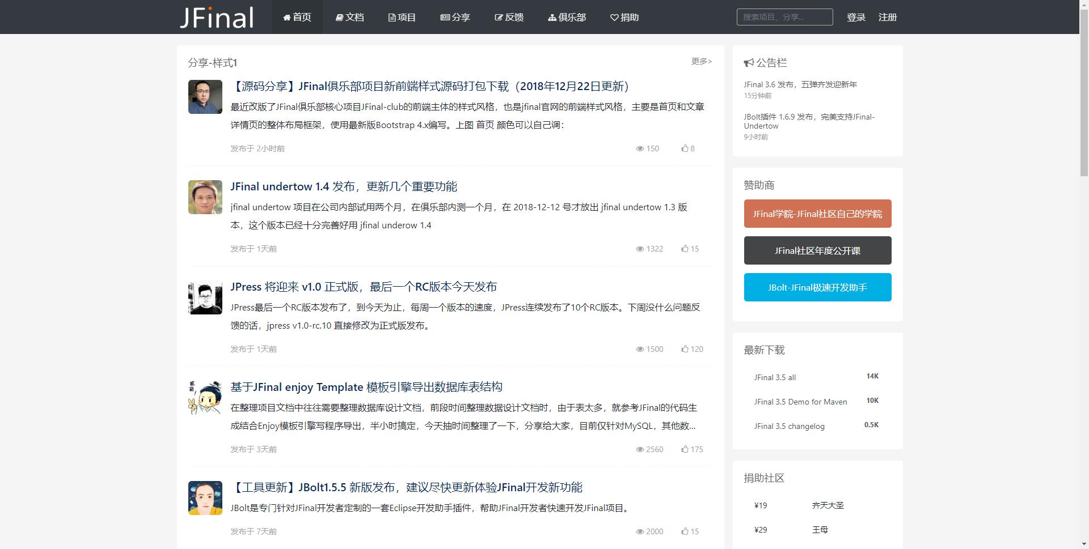Open the 文档 navigation menu item

tap(349, 18)
